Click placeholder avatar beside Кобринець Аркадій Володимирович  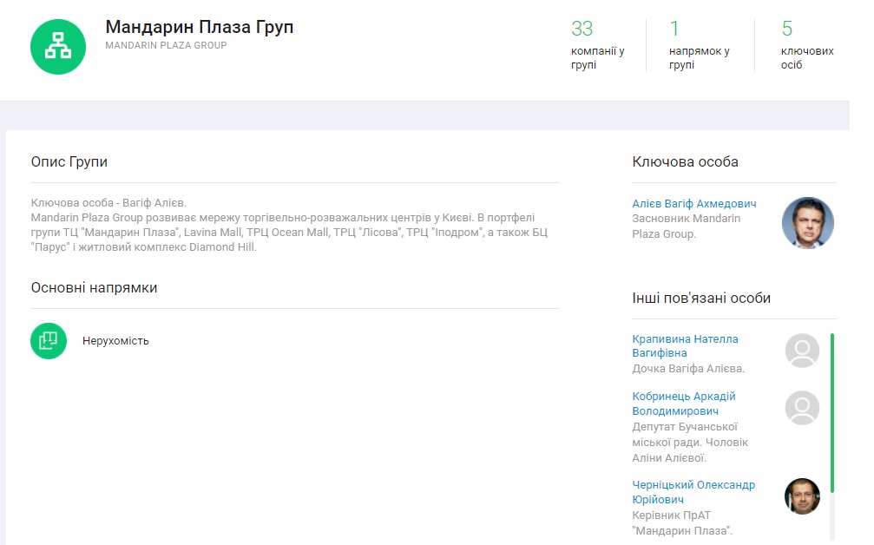point(802,408)
